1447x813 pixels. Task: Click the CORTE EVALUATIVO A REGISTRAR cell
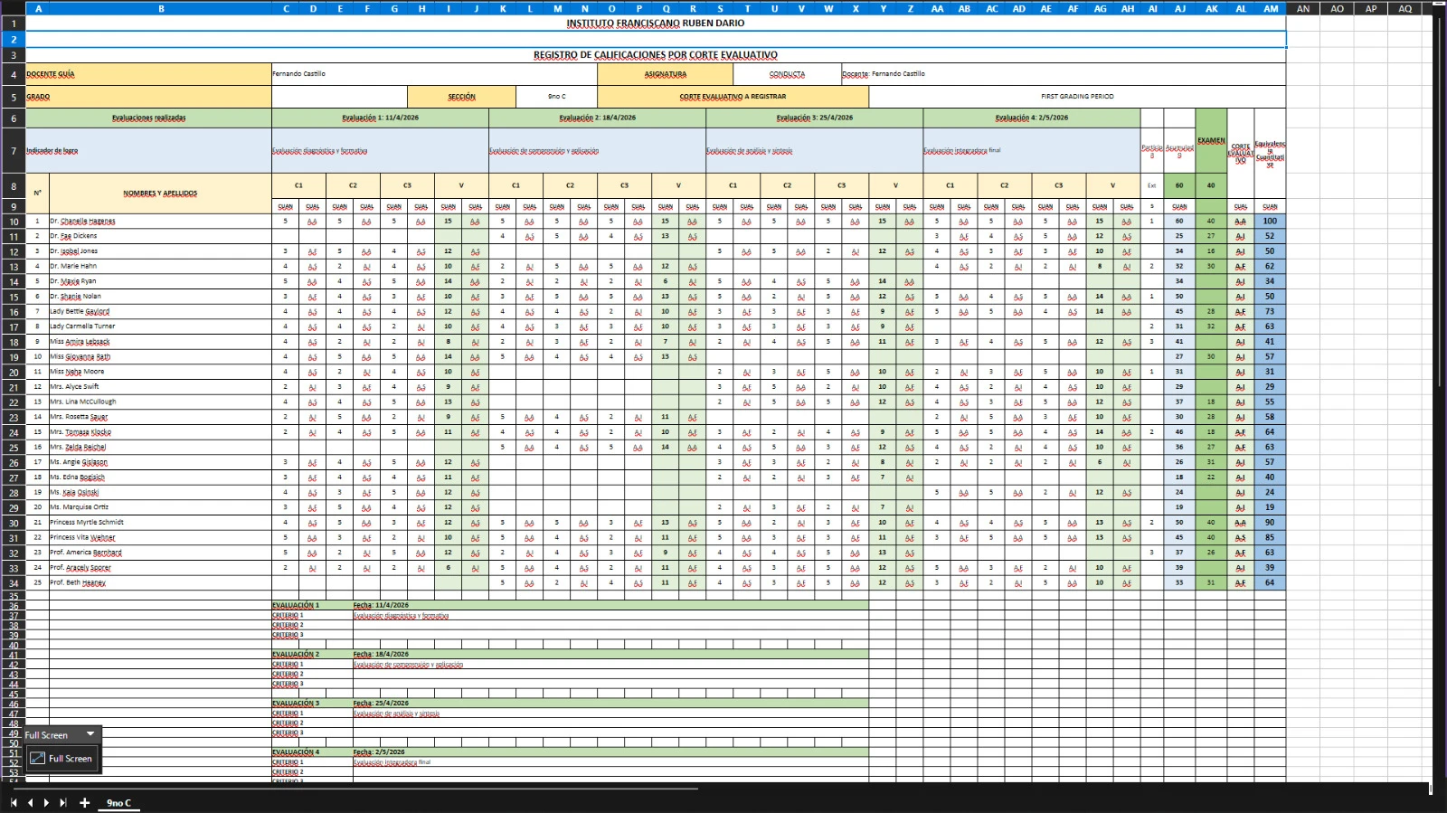pyautogui.click(x=733, y=97)
